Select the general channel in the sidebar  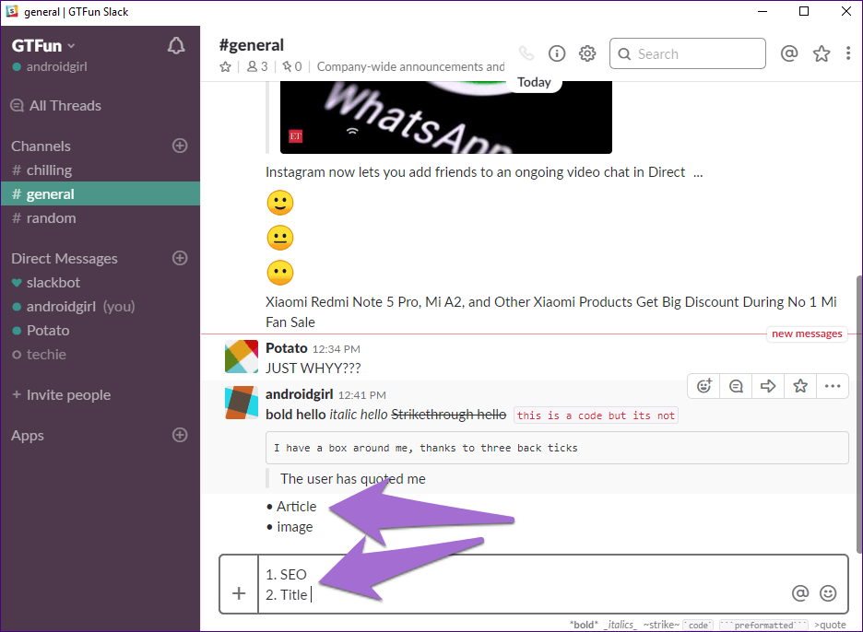coord(100,194)
